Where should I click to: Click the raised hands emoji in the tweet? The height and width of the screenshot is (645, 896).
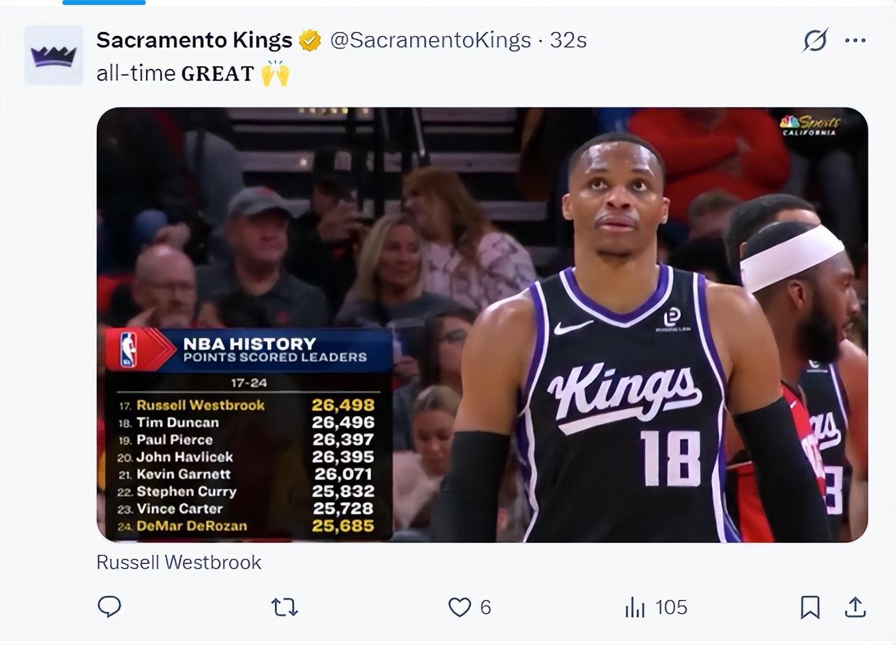pos(275,73)
